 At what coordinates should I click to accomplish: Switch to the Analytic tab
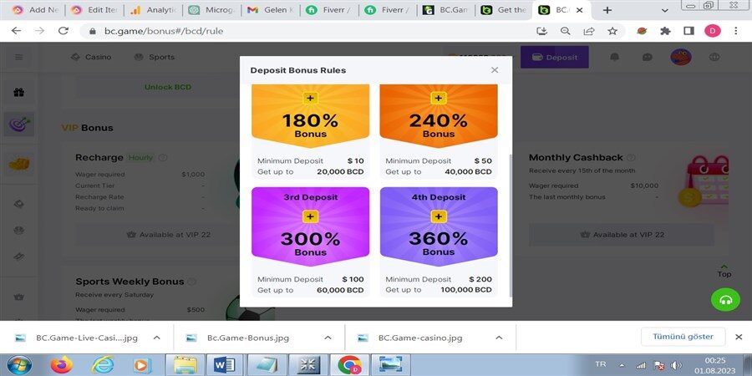[x=154, y=10]
